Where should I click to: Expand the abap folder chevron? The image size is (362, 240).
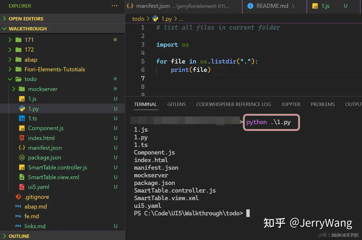click(10, 60)
